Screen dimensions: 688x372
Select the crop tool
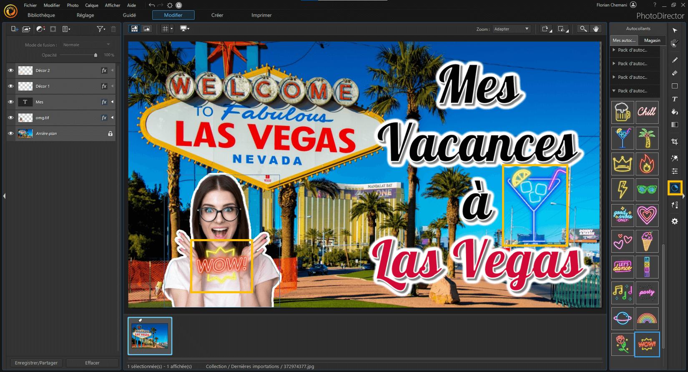[x=675, y=142]
